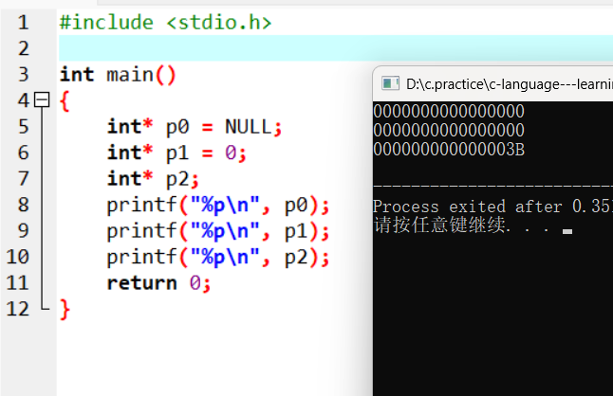This screenshot has height=396, width=613.
Task: Click the 'int* p2;' declaration
Action: coord(153,179)
